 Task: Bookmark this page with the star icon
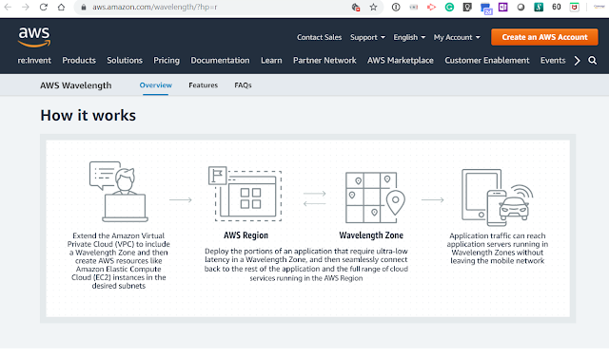point(373,7)
